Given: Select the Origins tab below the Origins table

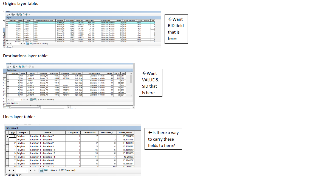Looking at the screenshot, I should point(9,47).
